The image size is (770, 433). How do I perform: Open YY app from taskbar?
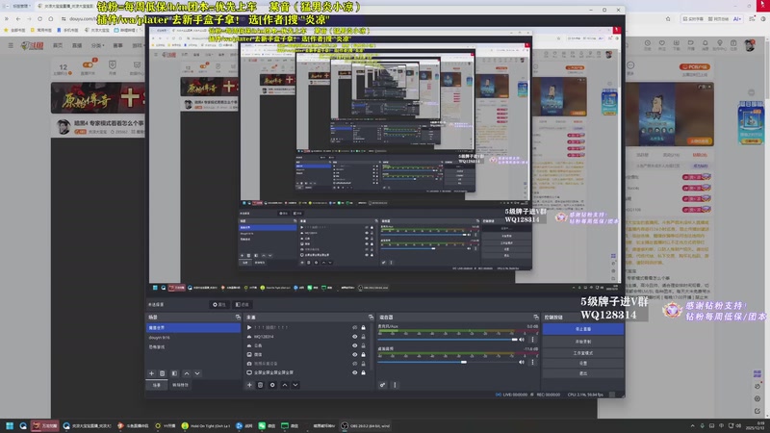tap(166, 425)
